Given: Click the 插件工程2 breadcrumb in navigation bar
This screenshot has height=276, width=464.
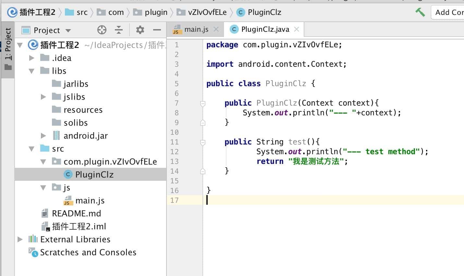Looking at the screenshot, I should [x=31, y=12].
